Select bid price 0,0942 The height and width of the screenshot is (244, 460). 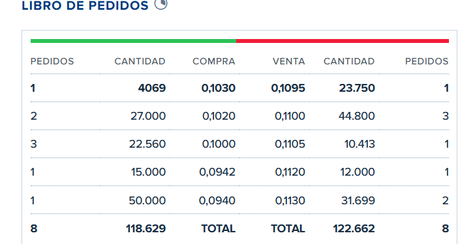coord(217,172)
